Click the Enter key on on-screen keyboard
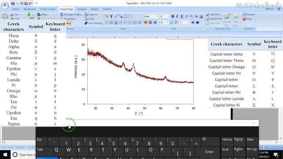Image resolution: width=283 pixels, height=159 pixels. (209, 152)
